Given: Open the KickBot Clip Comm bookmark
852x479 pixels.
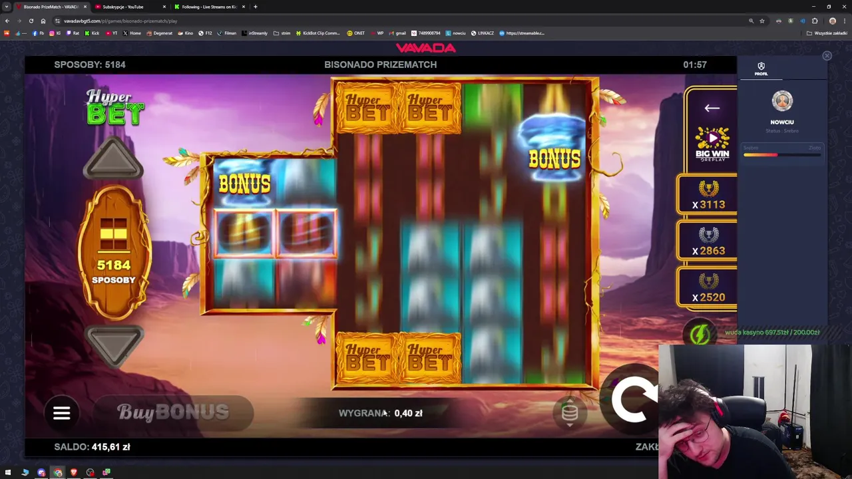Looking at the screenshot, I should point(318,33).
